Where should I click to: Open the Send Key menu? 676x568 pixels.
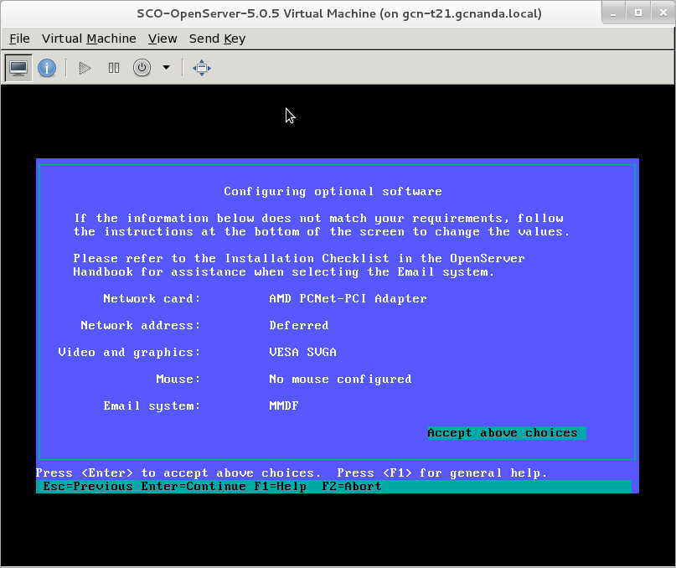point(217,39)
